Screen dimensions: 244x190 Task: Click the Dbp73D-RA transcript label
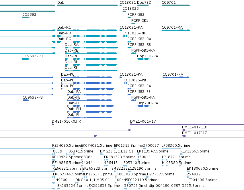click(x=148, y=56)
